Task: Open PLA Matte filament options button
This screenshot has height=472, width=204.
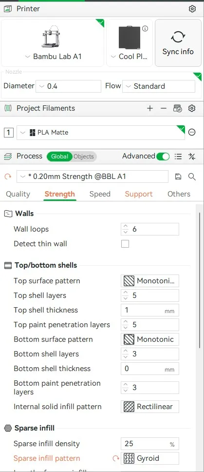Action: [x=192, y=132]
